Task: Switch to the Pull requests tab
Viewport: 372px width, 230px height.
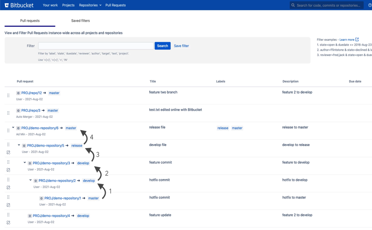Action: pos(30,21)
